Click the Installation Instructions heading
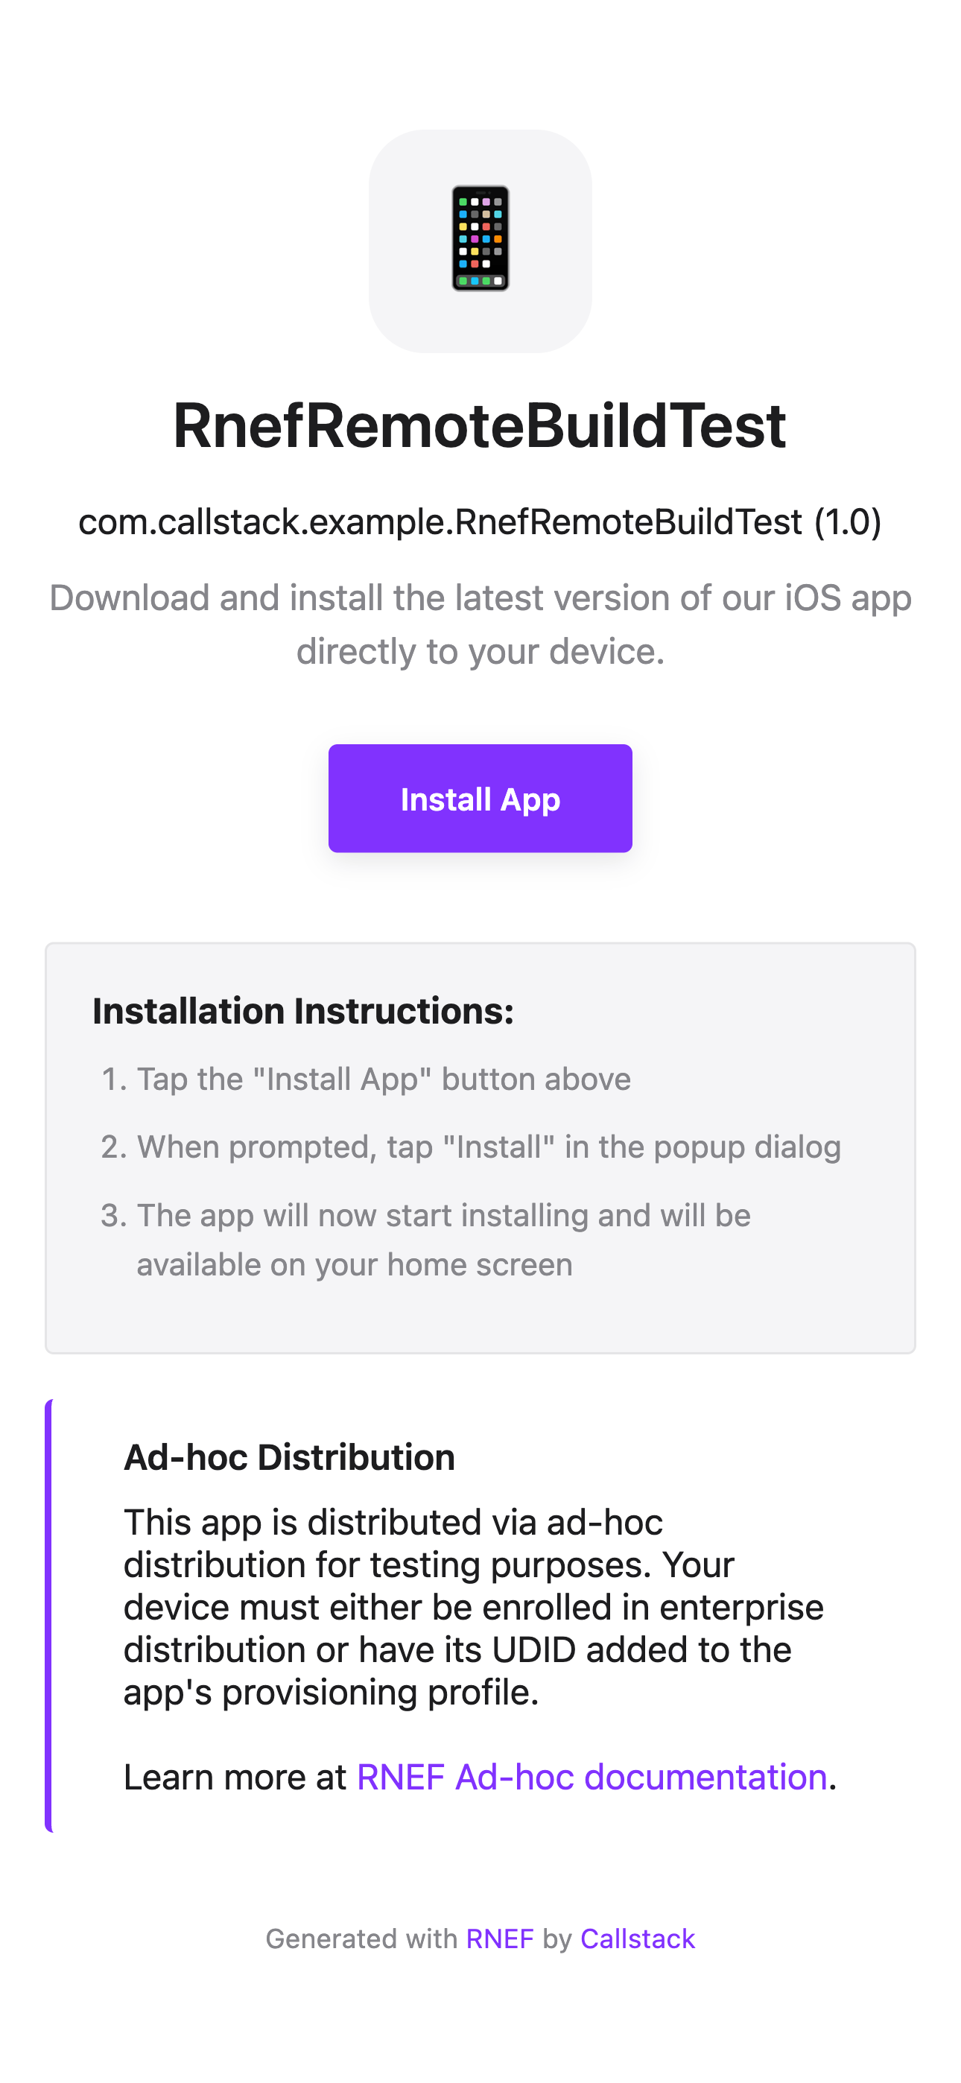The height and width of the screenshot is (2083, 961). (303, 1011)
